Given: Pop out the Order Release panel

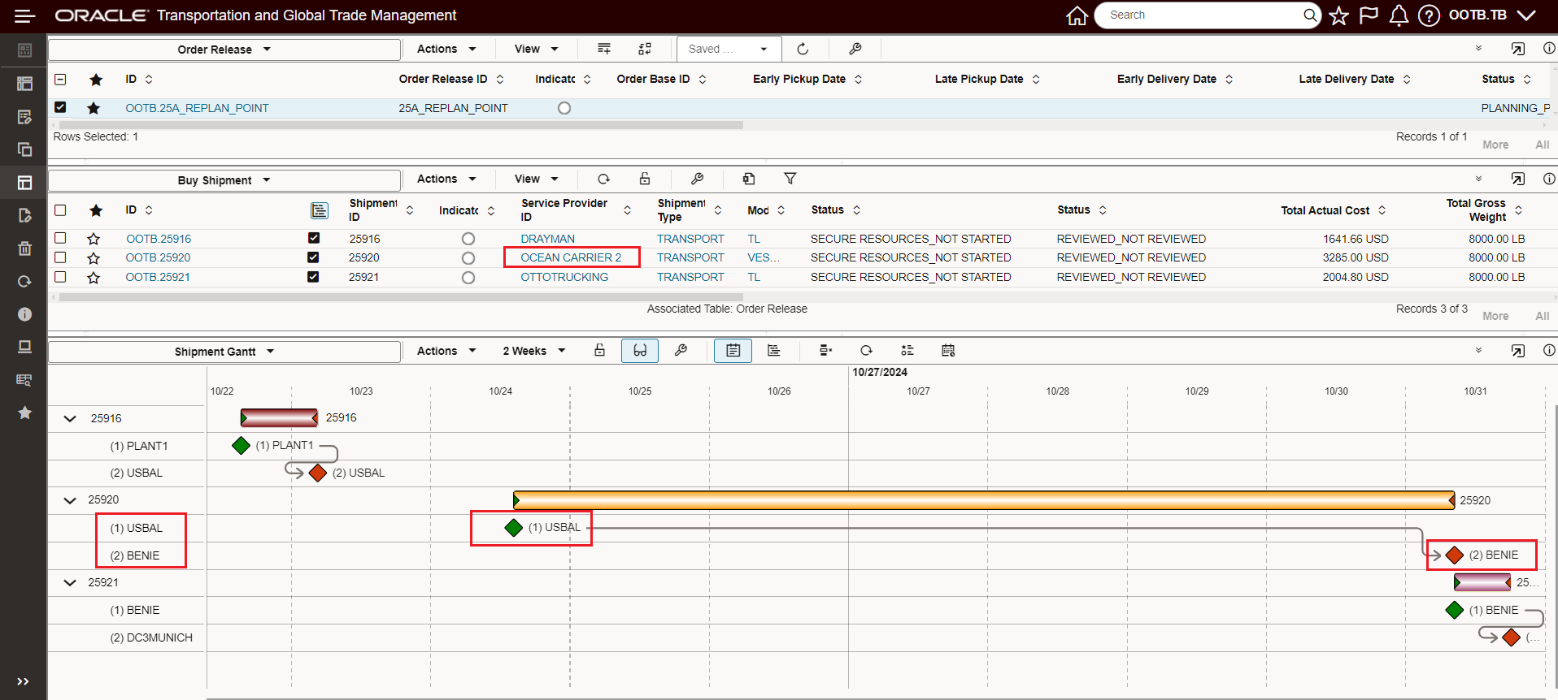Looking at the screenshot, I should (x=1517, y=49).
